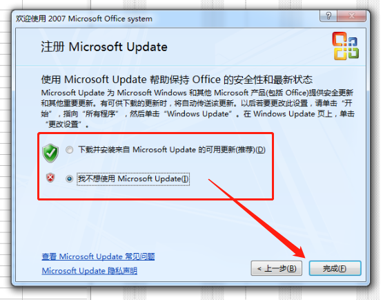Go back with the 上一步(B) button
Image resolution: width=383 pixels, height=300 pixels.
coord(277,268)
